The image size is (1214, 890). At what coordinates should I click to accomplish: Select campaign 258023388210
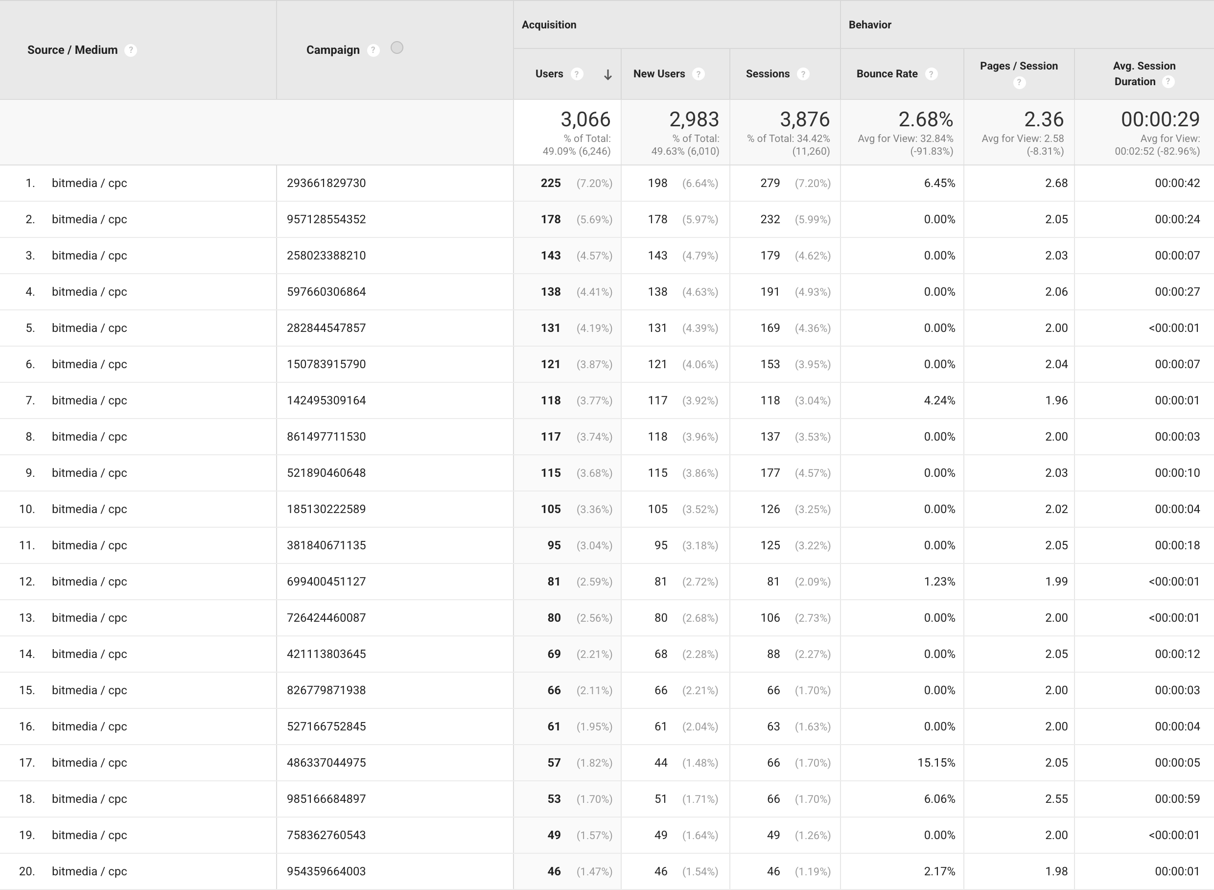click(x=327, y=256)
